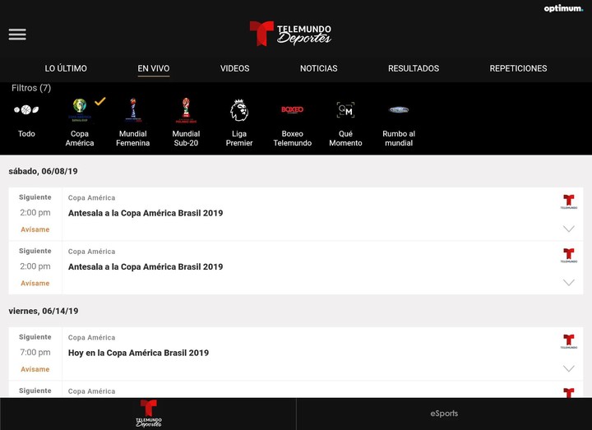Screen dimensions: 592x430
Task: Open the Resultados tab
Action: coord(414,68)
